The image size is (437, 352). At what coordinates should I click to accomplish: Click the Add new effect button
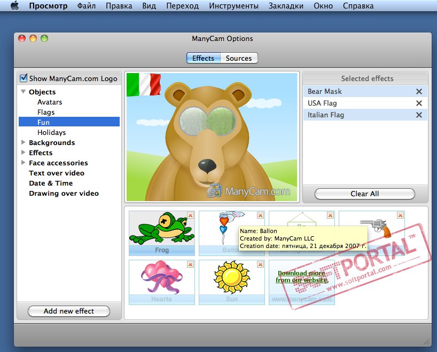click(69, 311)
